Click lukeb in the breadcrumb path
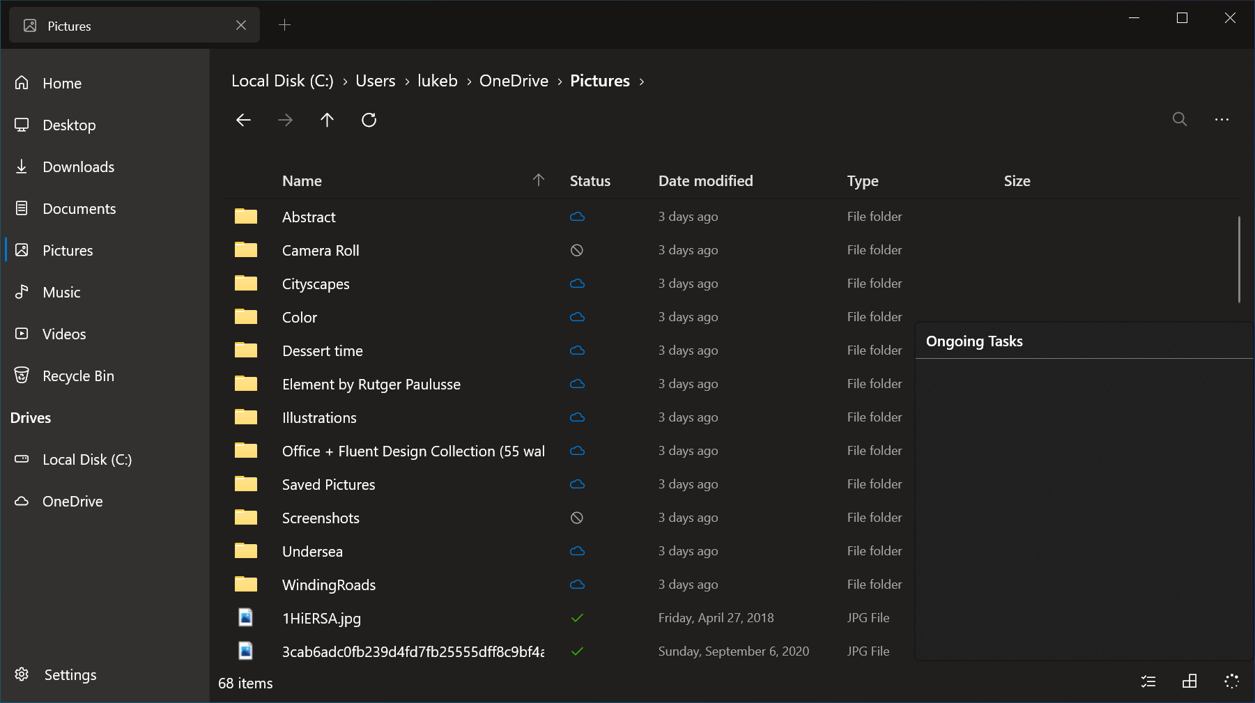 437,81
